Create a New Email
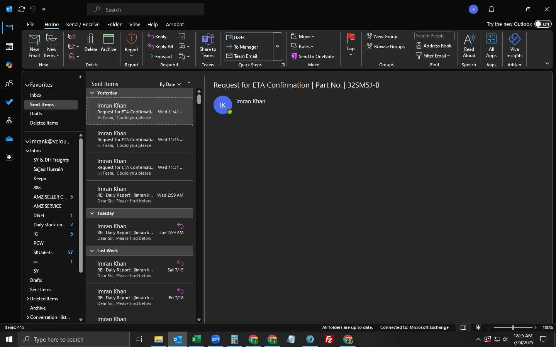 [34, 45]
